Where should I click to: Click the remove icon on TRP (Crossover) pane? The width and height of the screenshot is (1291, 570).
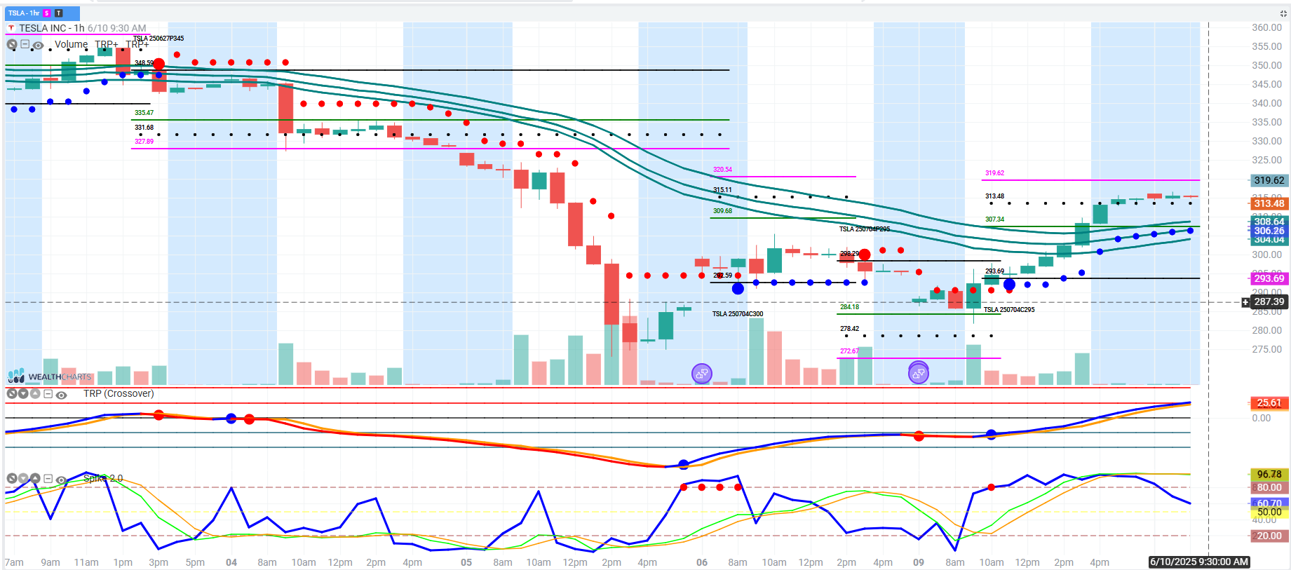click(12, 394)
